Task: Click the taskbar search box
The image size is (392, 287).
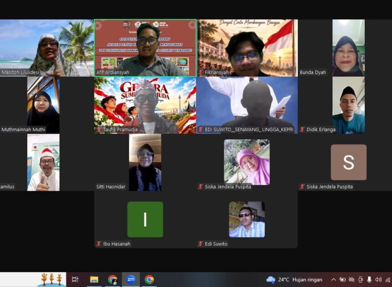Action: (33, 279)
